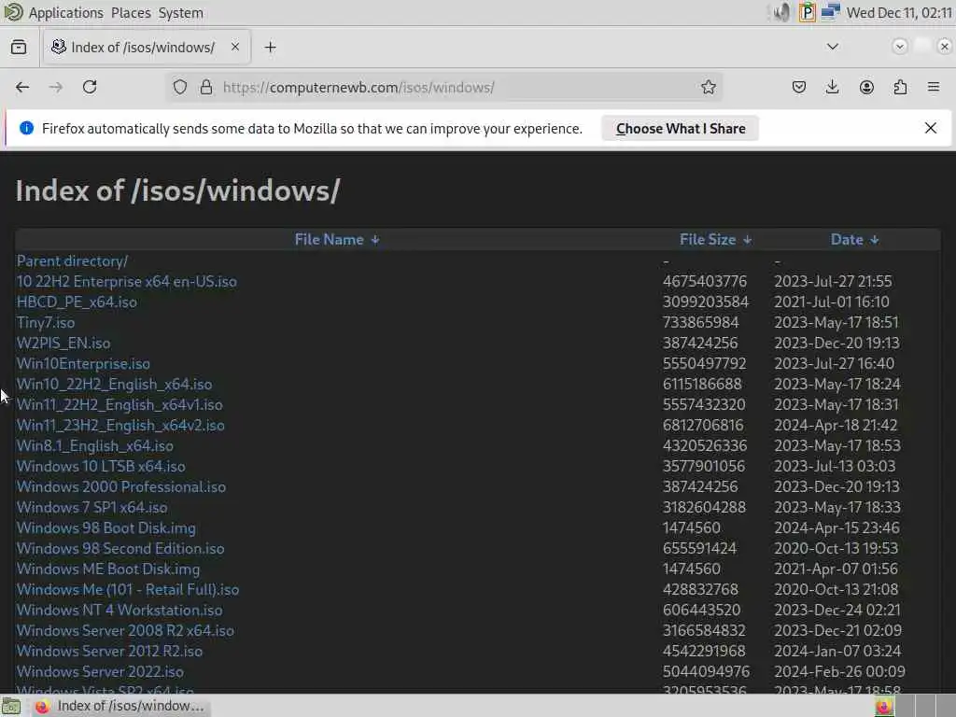Click the Choose What I Share button
The height and width of the screenshot is (717, 956).
[681, 129]
